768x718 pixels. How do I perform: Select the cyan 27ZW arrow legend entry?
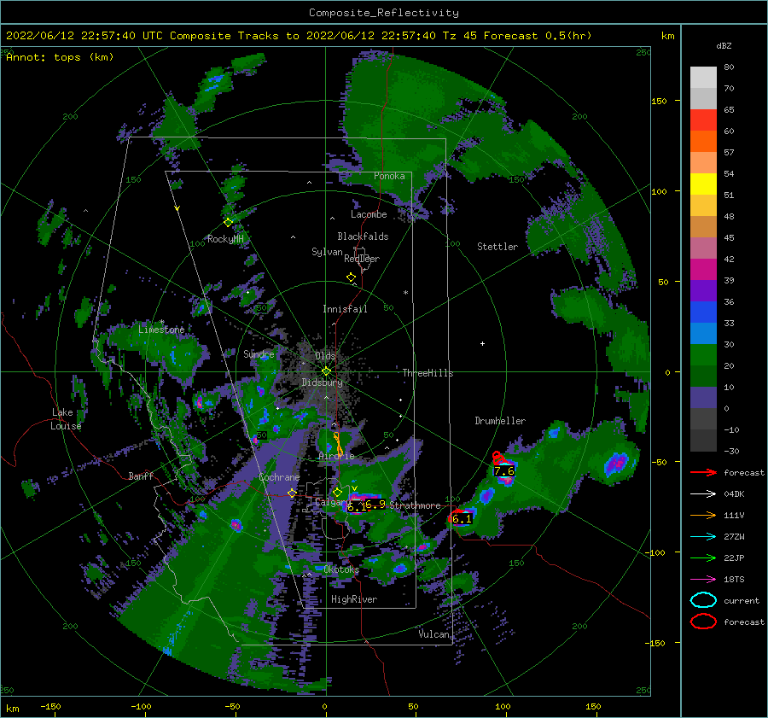click(x=703, y=537)
